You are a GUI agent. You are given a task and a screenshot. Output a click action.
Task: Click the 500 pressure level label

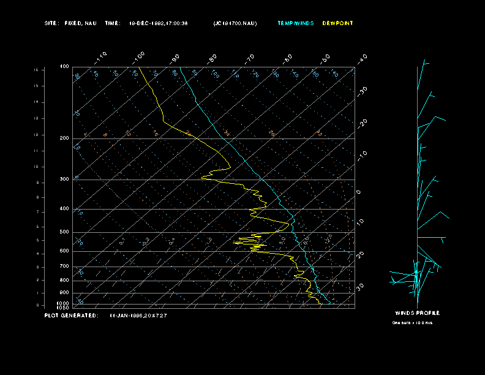[x=64, y=232]
